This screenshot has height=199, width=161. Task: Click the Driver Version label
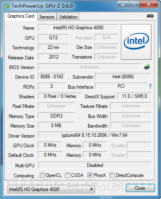[22, 136]
